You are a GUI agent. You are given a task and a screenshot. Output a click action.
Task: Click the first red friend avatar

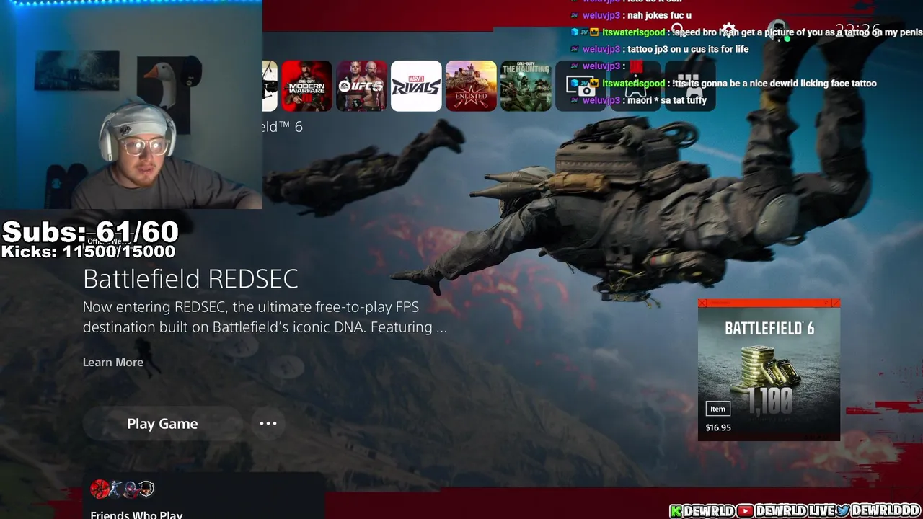click(x=100, y=489)
